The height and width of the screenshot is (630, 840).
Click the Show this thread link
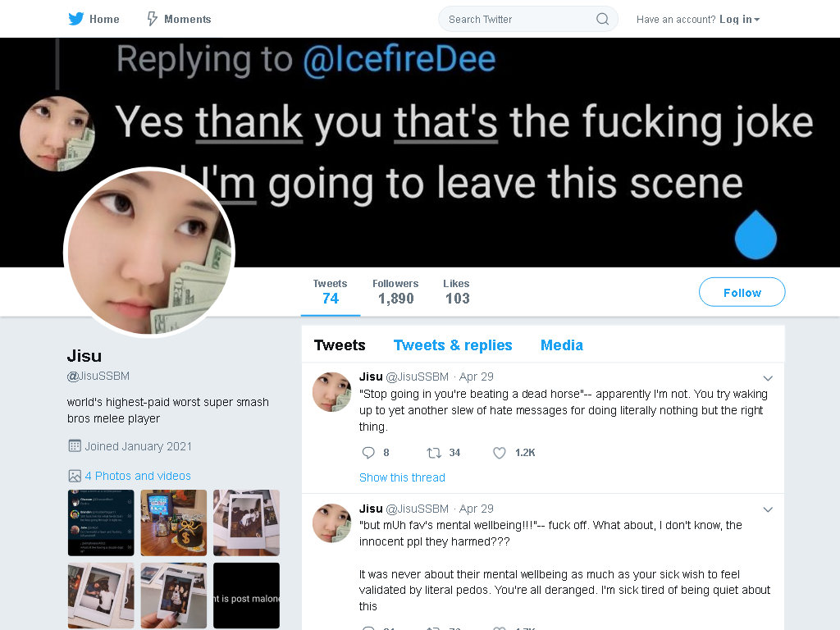pyautogui.click(x=402, y=477)
